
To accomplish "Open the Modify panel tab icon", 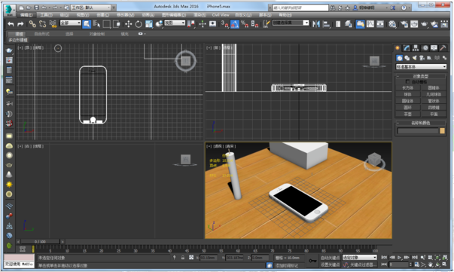I will tap(407, 48).
